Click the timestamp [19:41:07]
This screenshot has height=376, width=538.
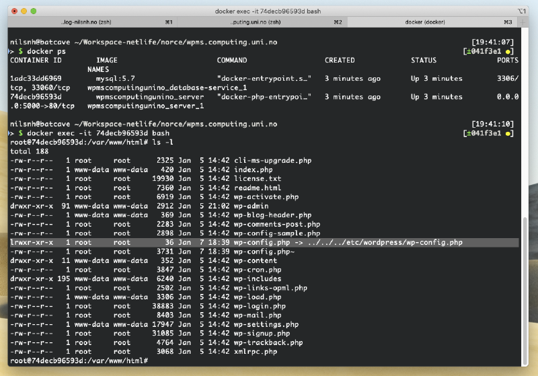click(x=493, y=42)
